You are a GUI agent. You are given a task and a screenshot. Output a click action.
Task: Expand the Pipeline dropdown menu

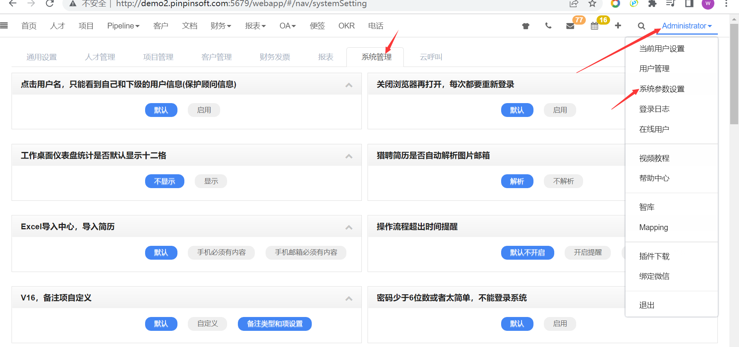(x=123, y=26)
